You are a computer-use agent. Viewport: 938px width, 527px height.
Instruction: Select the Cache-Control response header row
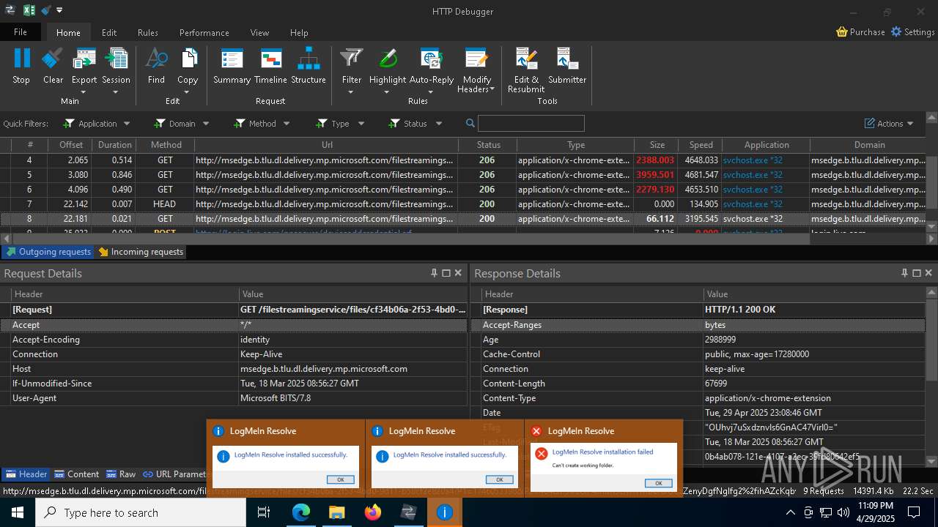coord(698,354)
